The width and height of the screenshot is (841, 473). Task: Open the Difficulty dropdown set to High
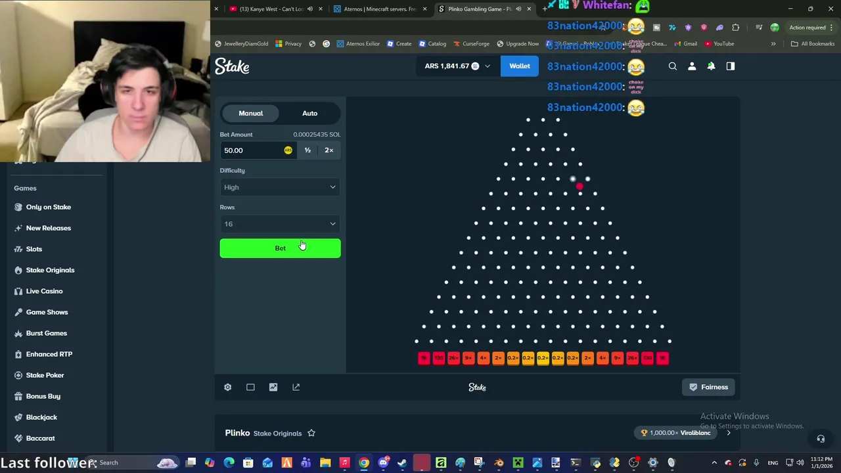pos(280,187)
